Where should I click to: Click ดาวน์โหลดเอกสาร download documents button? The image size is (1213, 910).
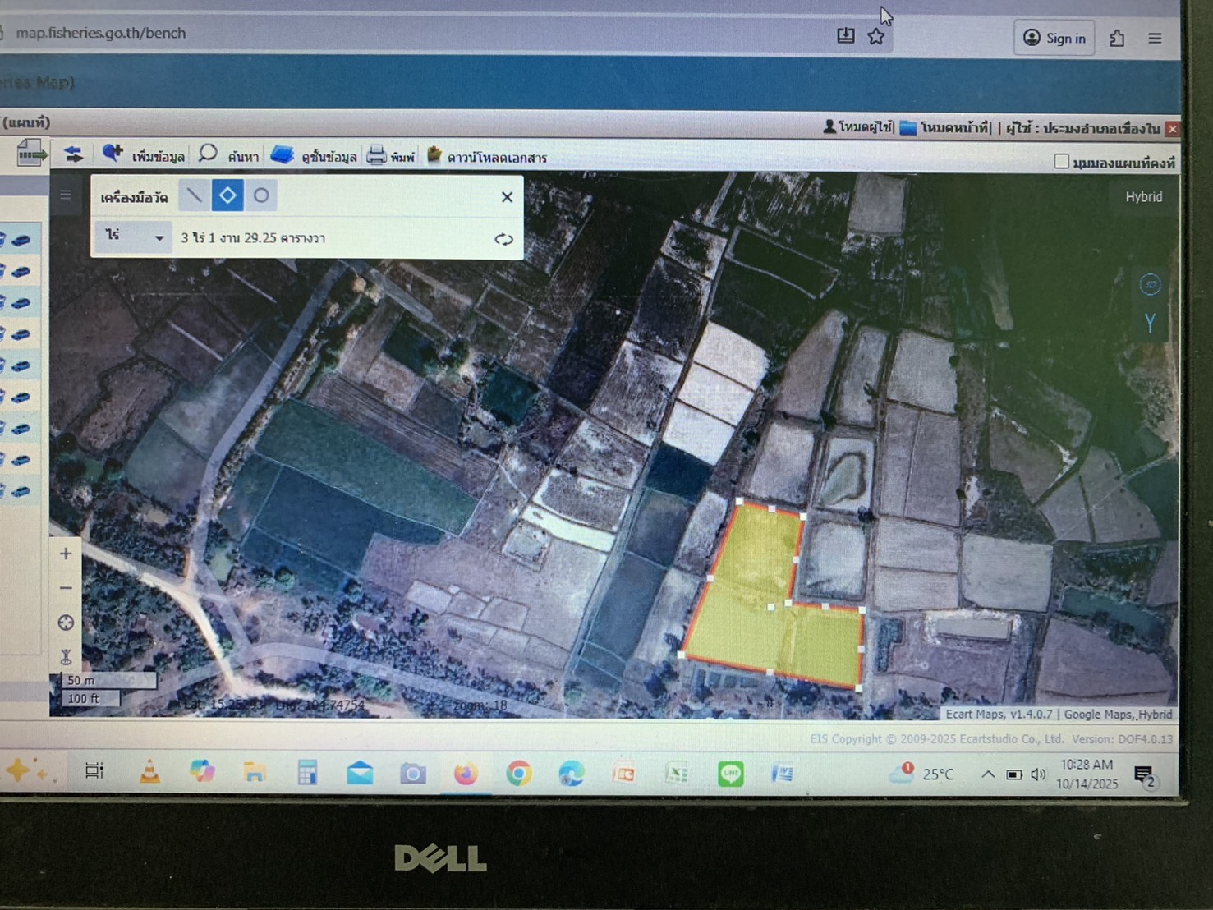[x=486, y=157]
